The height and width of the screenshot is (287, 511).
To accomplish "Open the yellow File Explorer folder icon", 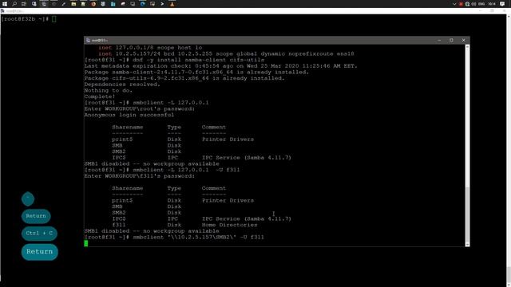I will (73, 4).
